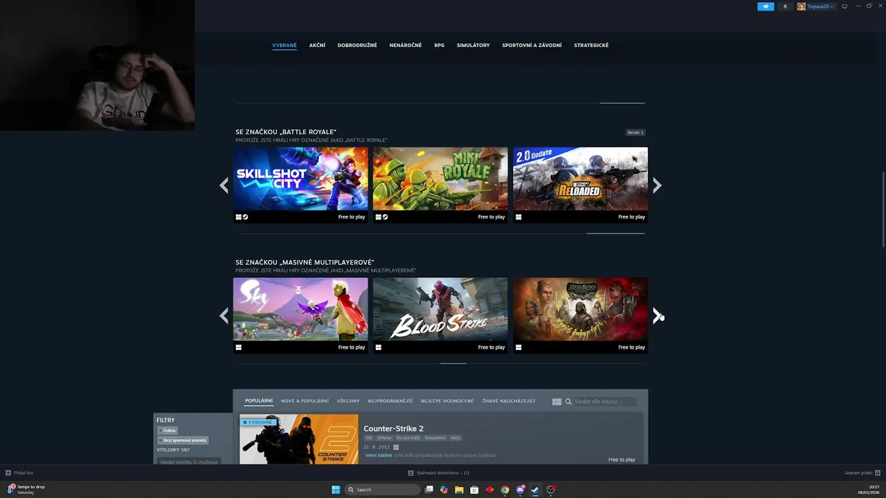Click the Masivně multiplayerové carousel position bar

point(453,363)
